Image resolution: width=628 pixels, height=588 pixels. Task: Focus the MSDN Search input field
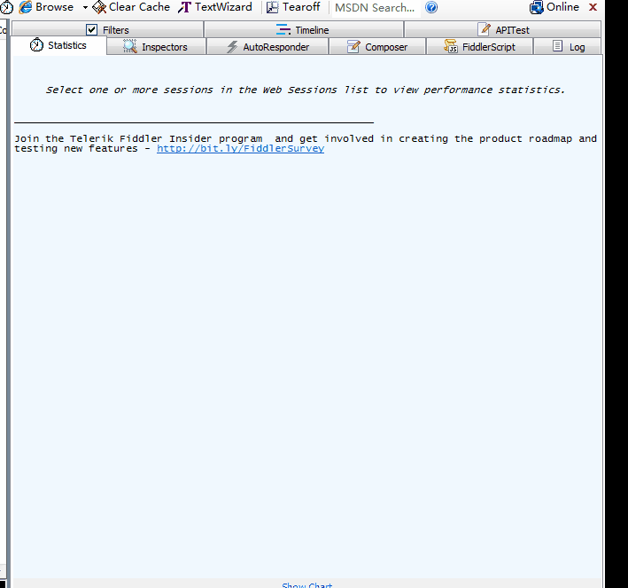[376, 8]
